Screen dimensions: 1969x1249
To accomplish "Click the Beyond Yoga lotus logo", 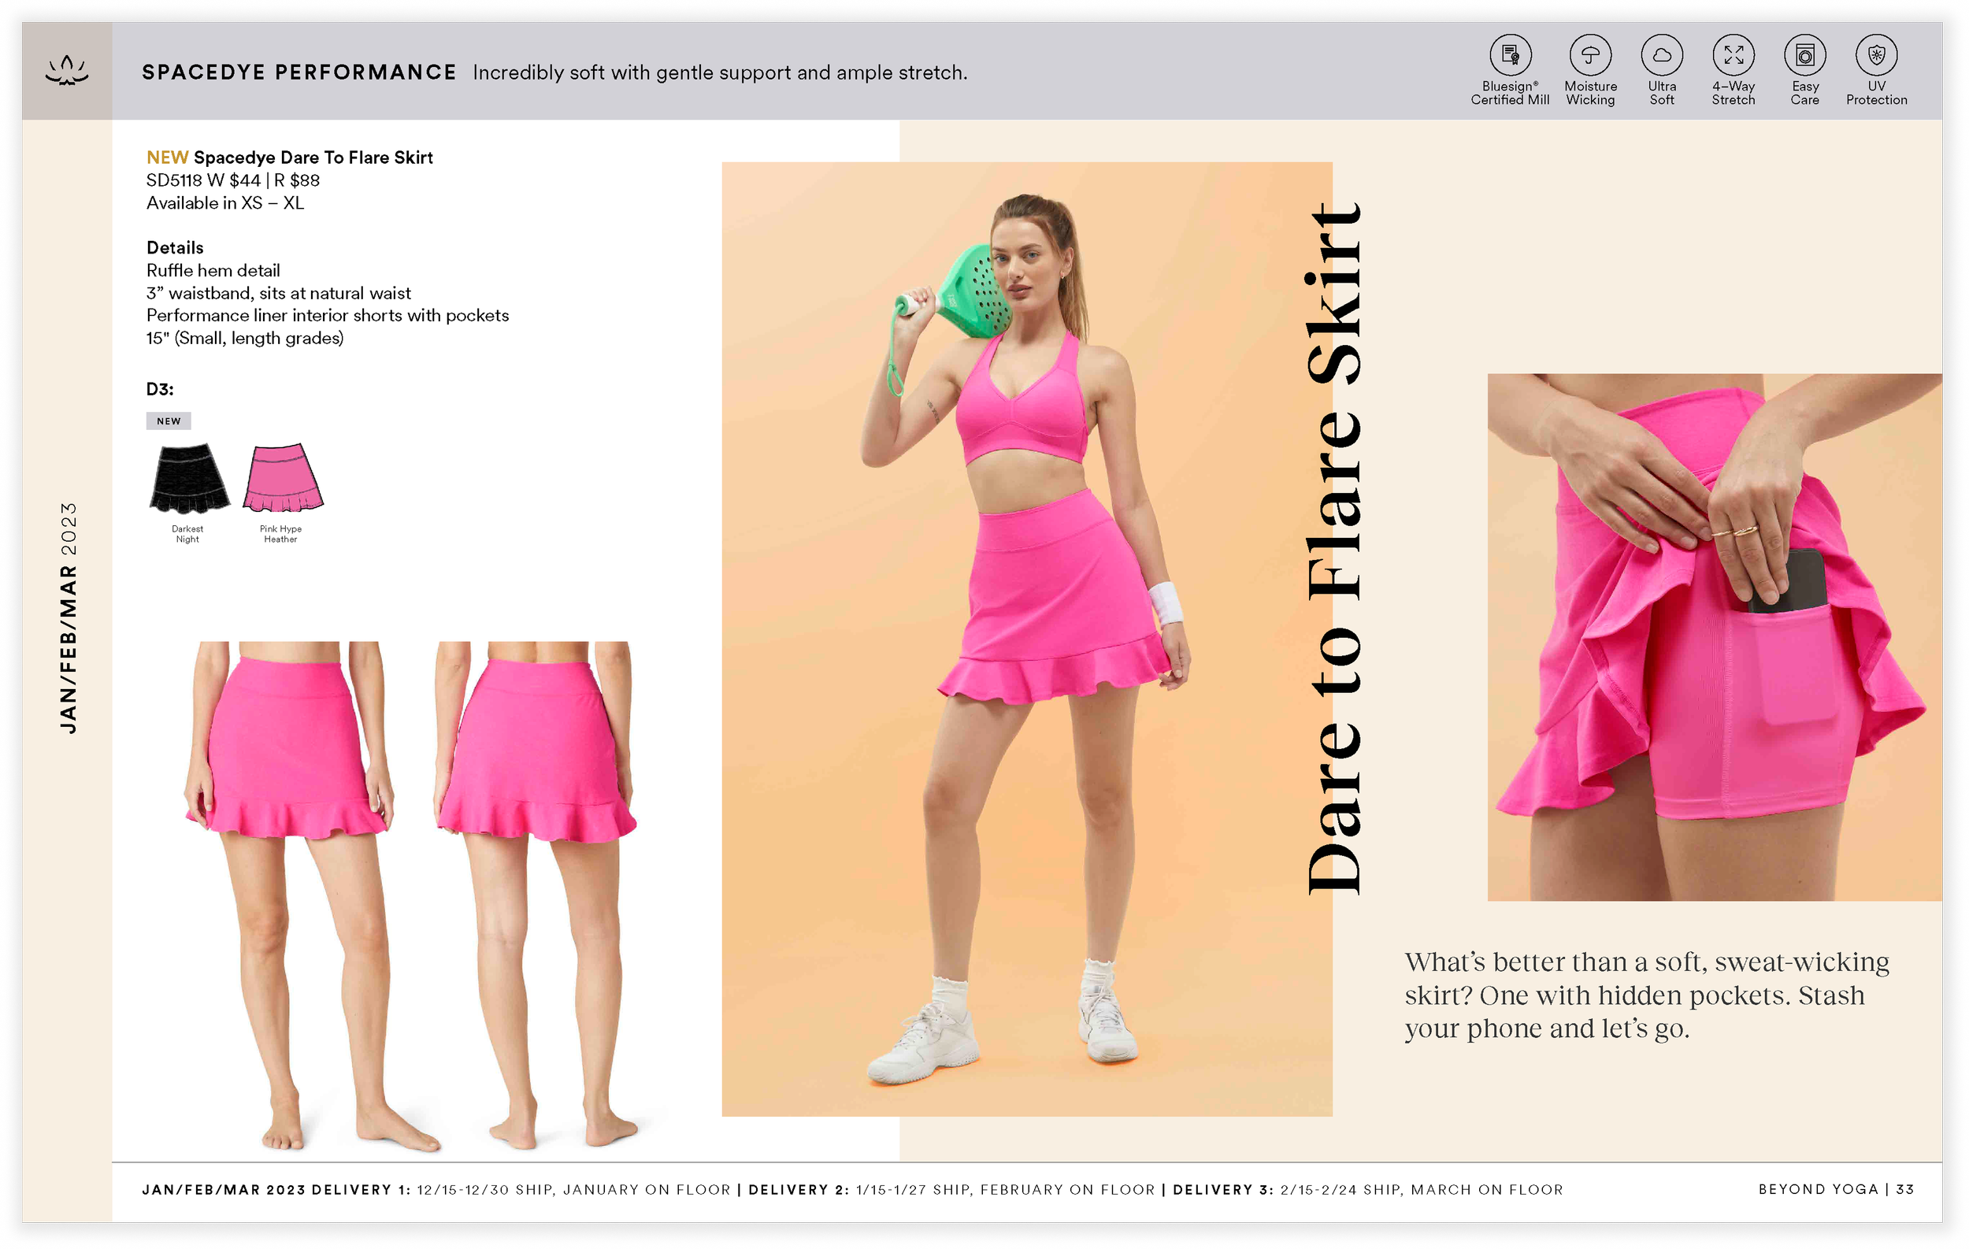I will [x=67, y=71].
